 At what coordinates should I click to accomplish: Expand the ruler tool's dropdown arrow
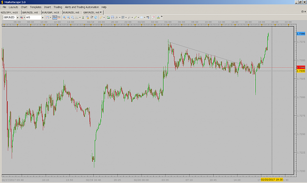point(104,17)
